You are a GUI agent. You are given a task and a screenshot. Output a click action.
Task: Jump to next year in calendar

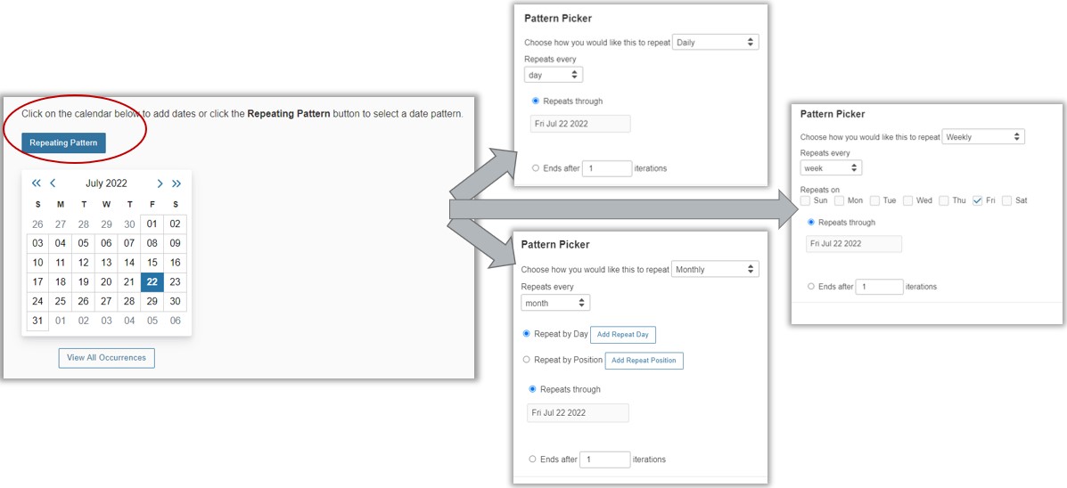[x=176, y=183]
